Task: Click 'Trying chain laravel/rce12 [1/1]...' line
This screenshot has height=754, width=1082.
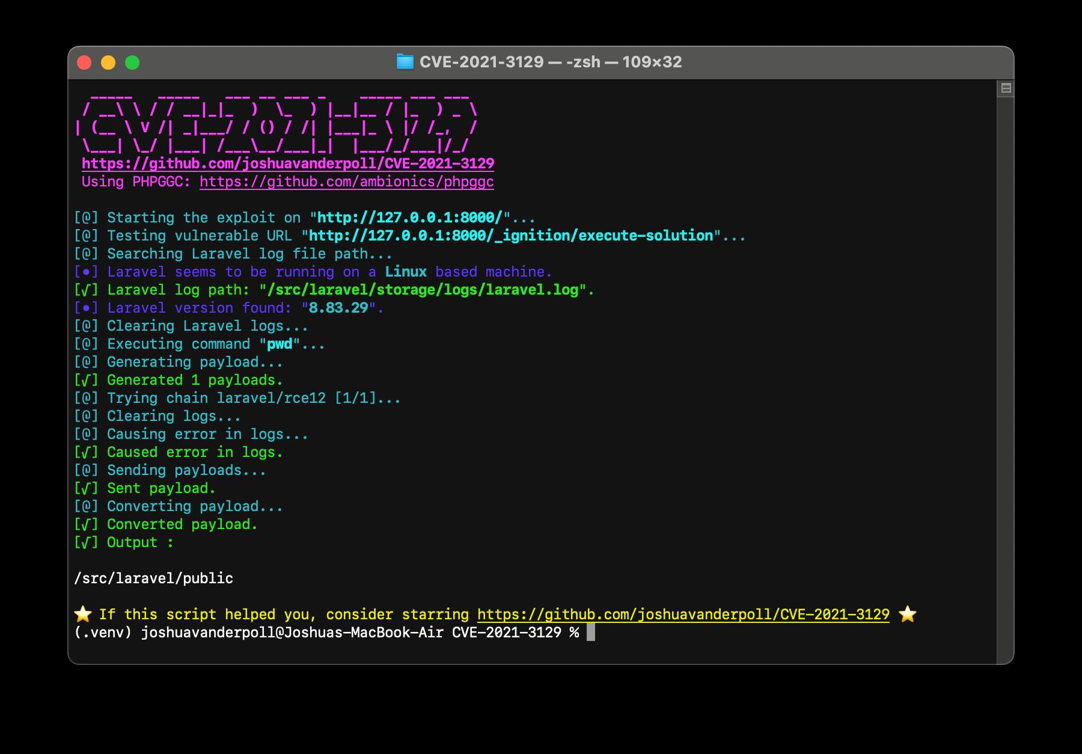Action: tap(237, 398)
